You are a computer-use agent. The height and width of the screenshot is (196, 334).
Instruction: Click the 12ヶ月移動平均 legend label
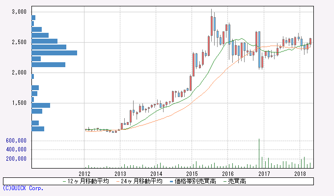click(x=88, y=181)
